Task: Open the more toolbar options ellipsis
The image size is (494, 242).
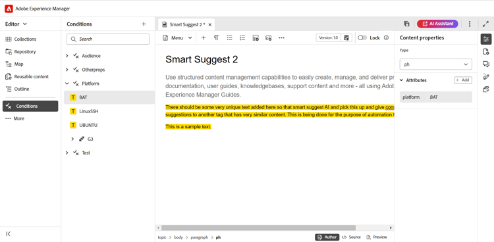Action: tap(281, 37)
